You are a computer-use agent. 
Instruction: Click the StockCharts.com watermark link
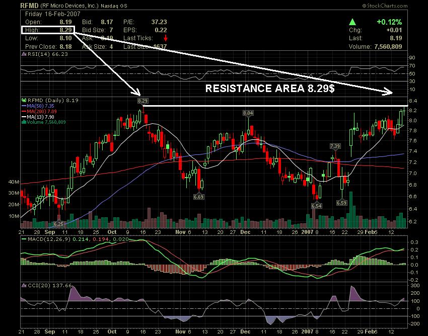pos(385,6)
